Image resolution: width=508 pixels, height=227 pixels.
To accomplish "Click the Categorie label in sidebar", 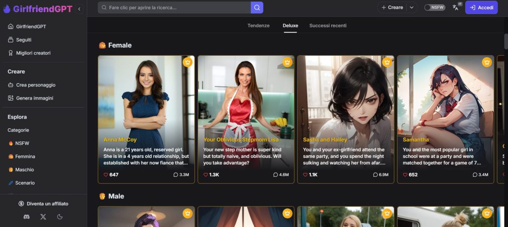I will [x=18, y=130].
